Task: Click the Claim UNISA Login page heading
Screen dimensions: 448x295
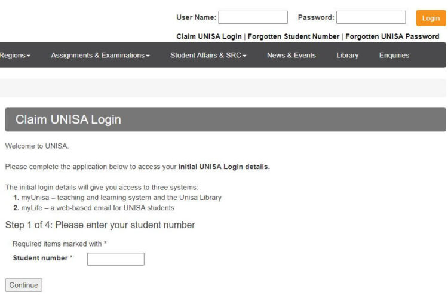Action: [x=68, y=119]
